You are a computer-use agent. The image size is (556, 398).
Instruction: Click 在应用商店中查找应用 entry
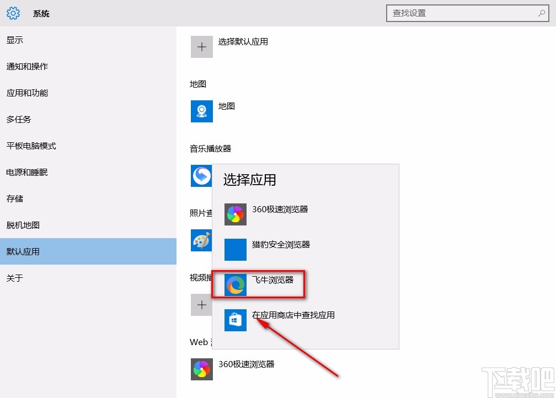[293, 315]
